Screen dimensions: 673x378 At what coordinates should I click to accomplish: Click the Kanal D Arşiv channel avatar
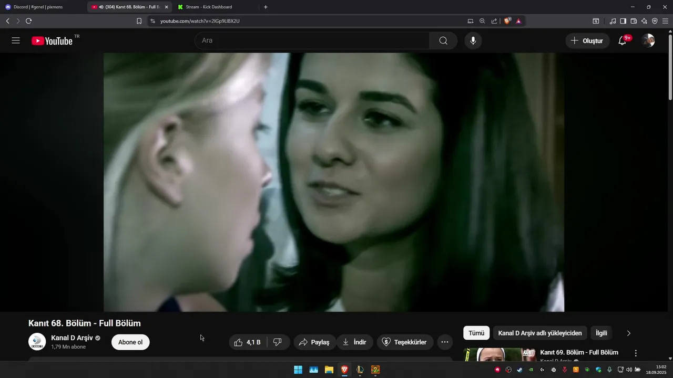[37, 342]
